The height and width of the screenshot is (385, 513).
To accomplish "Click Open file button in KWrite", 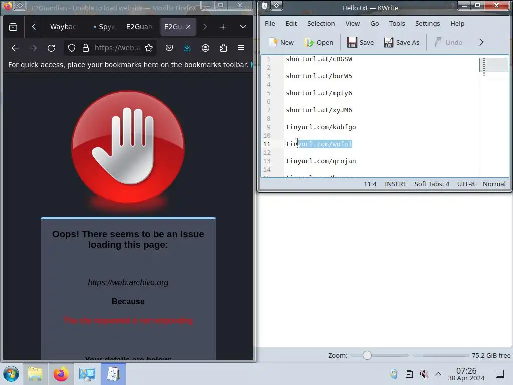I will [318, 42].
